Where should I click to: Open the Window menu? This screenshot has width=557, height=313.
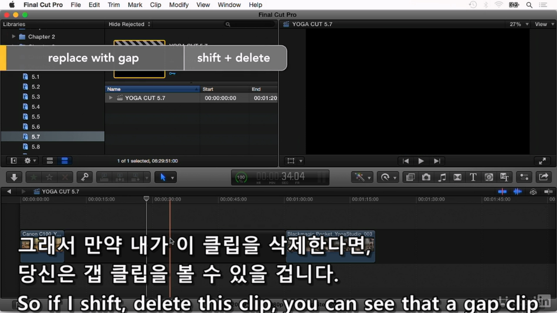229,5
